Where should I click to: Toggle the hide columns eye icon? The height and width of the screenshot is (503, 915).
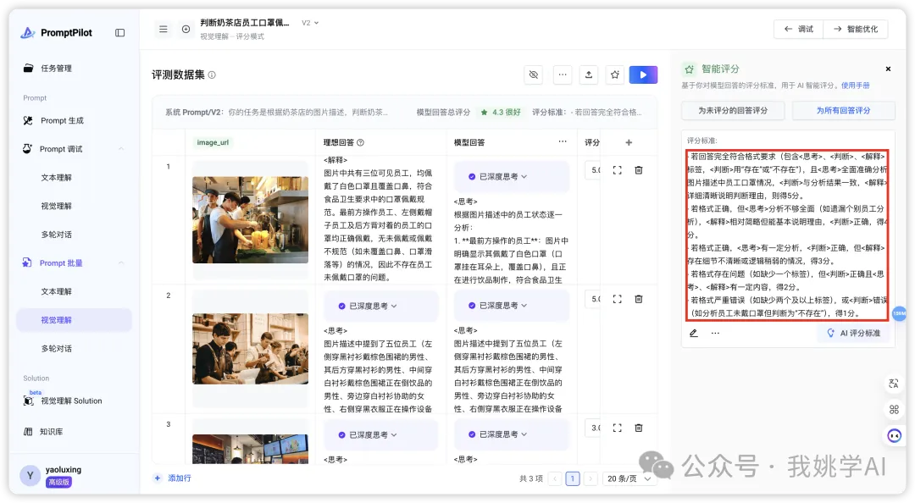coord(533,75)
